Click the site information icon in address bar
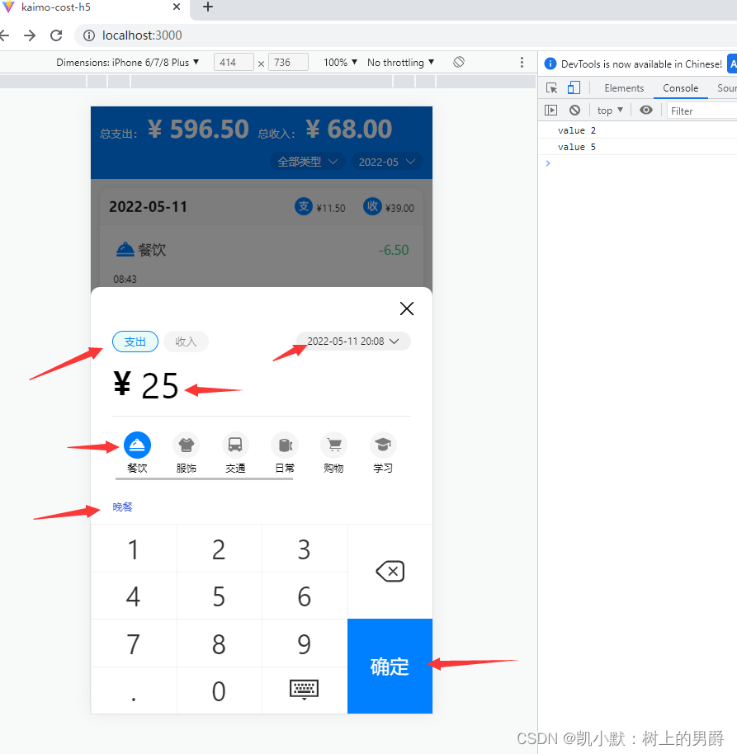737x754 pixels. pyautogui.click(x=89, y=35)
